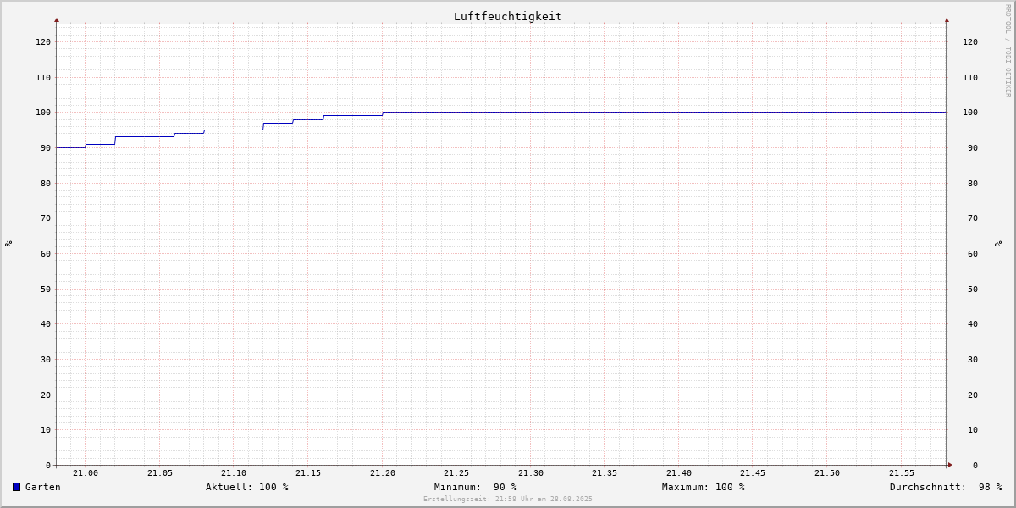Click the 21:20 time axis label
The width and height of the screenshot is (1016, 508).
(383, 473)
